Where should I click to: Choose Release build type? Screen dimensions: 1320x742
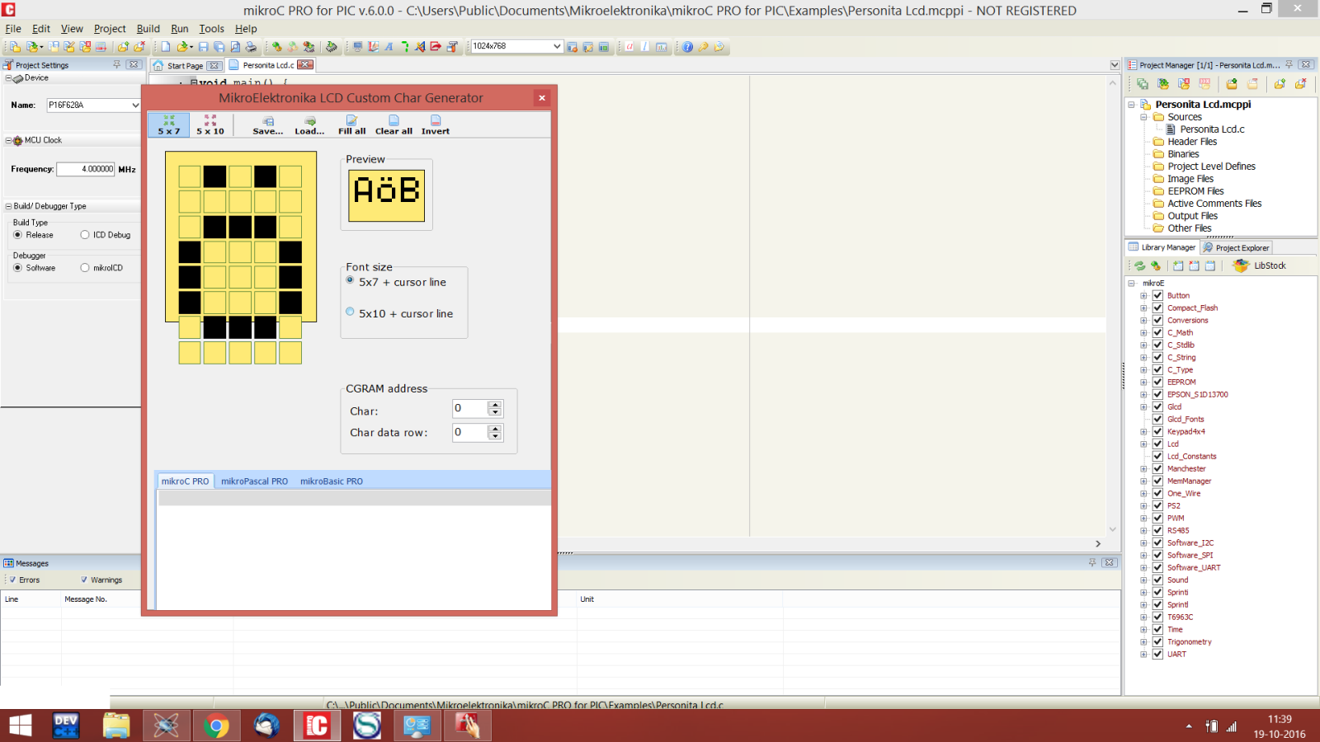coord(17,235)
